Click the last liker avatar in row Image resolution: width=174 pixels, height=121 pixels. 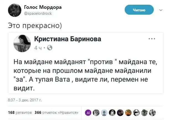(x=152, y=112)
